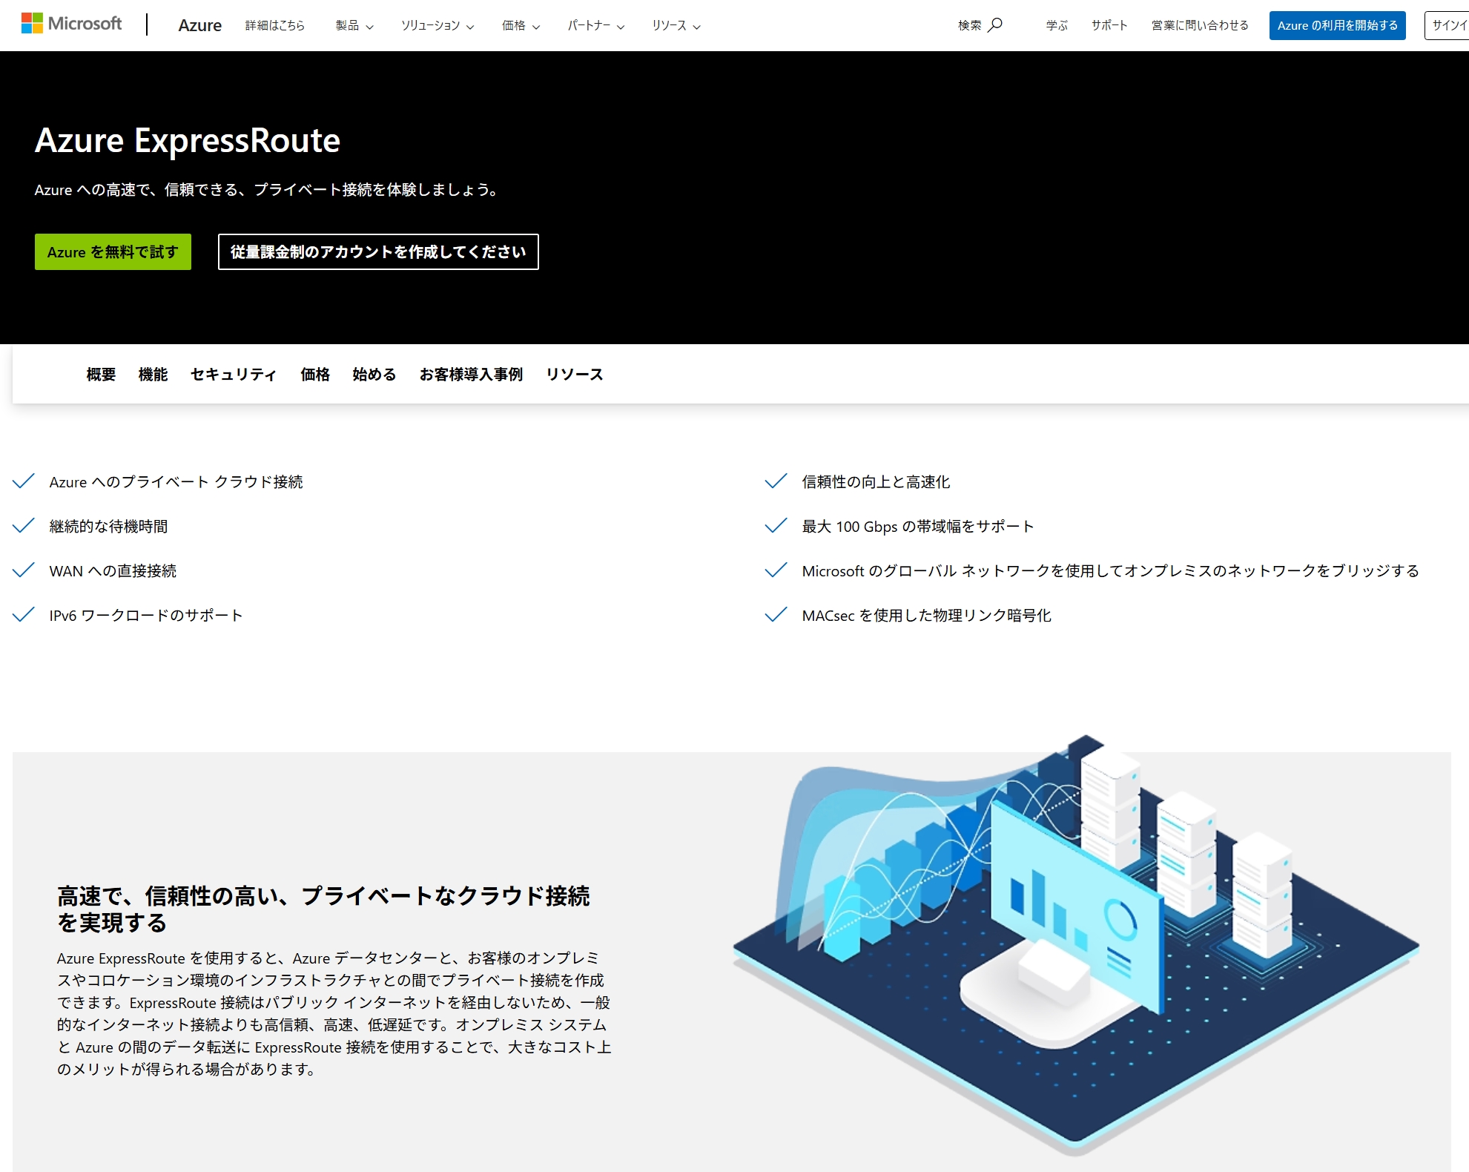Click the text WAN への直接接続
1469x1172 pixels.
coord(113,571)
